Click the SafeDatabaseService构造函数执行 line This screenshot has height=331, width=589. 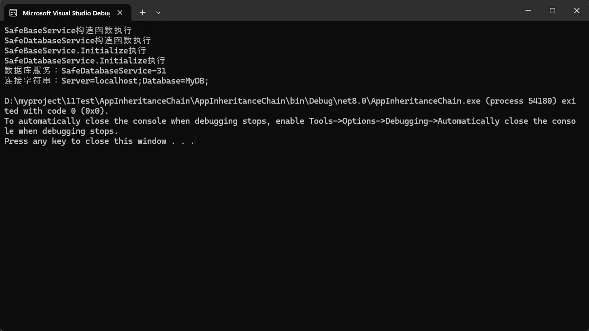point(77,41)
